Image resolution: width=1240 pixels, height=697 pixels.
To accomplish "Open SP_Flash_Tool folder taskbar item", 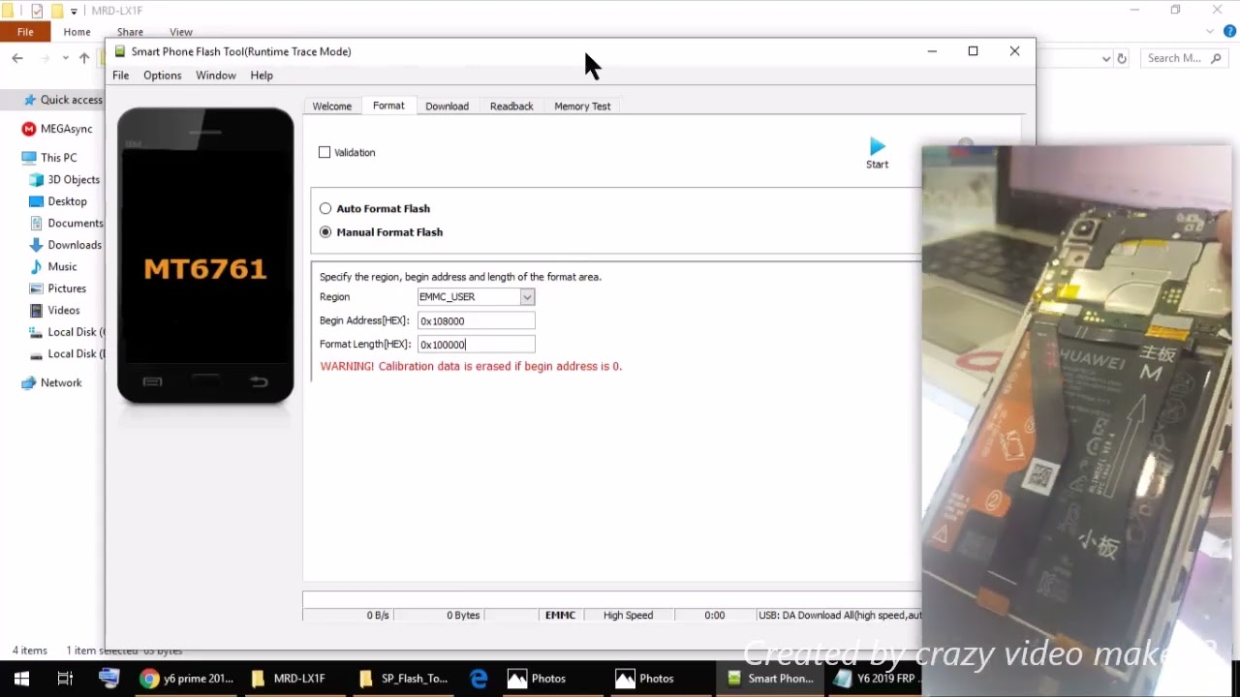I will pyautogui.click(x=403, y=679).
